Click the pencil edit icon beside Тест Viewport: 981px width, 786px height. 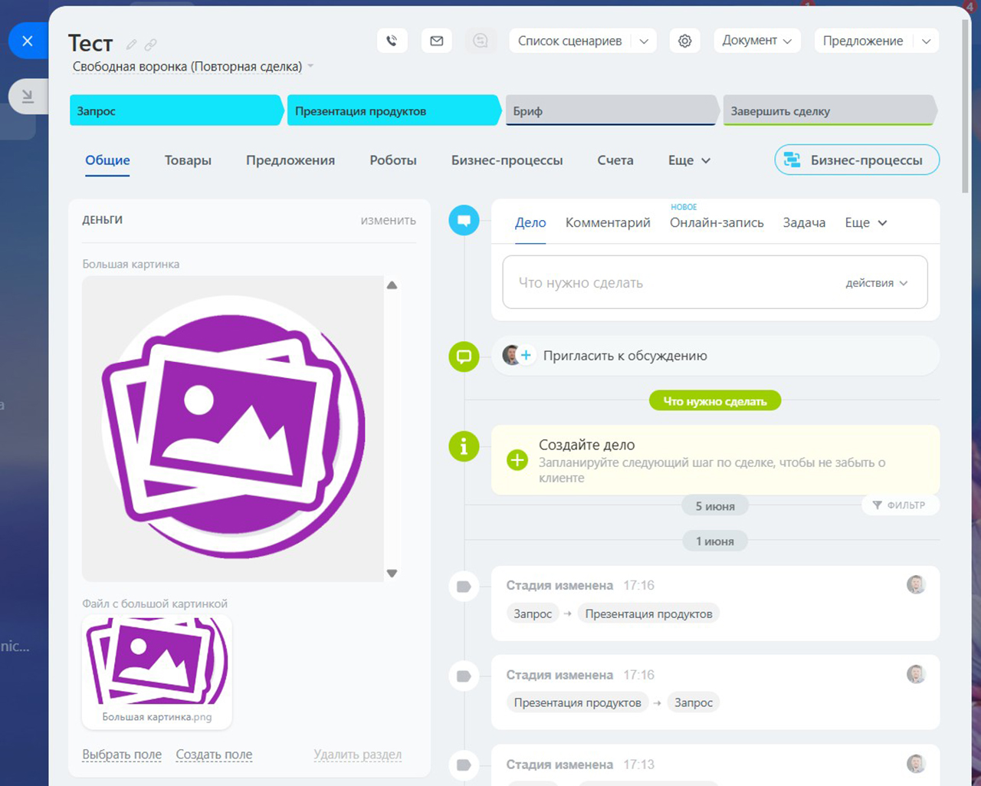tap(132, 44)
